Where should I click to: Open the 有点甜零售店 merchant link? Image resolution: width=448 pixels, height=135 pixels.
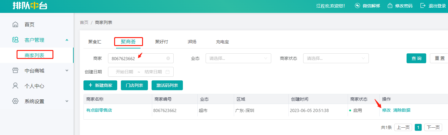99,110
